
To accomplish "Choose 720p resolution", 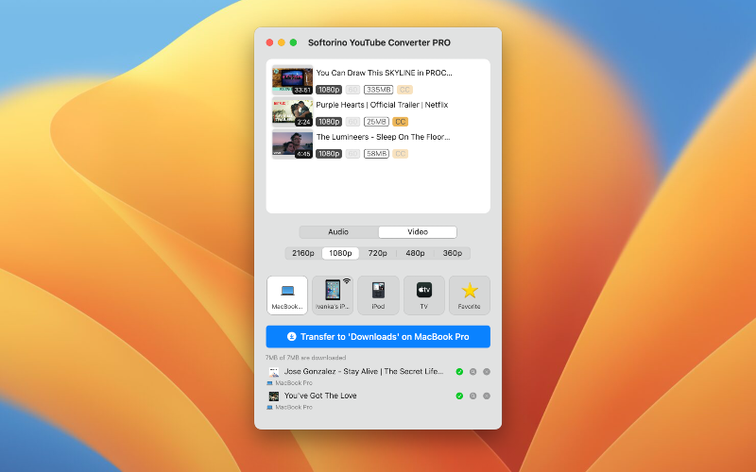I will coord(377,253).
